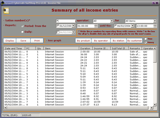Click the Display button
This screenshot has width=160, height=118.
(x=10, y=41)
